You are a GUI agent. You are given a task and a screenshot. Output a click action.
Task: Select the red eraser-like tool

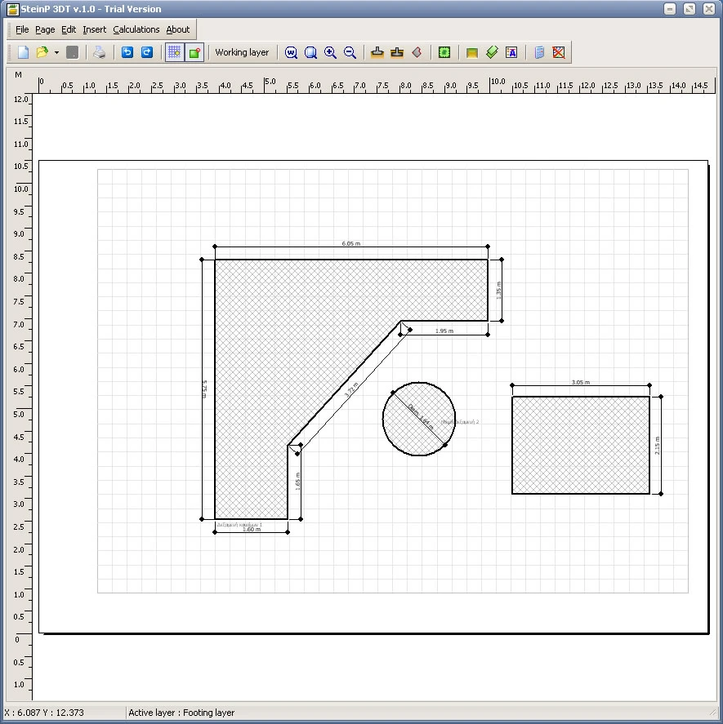click(x=417, y=52)
